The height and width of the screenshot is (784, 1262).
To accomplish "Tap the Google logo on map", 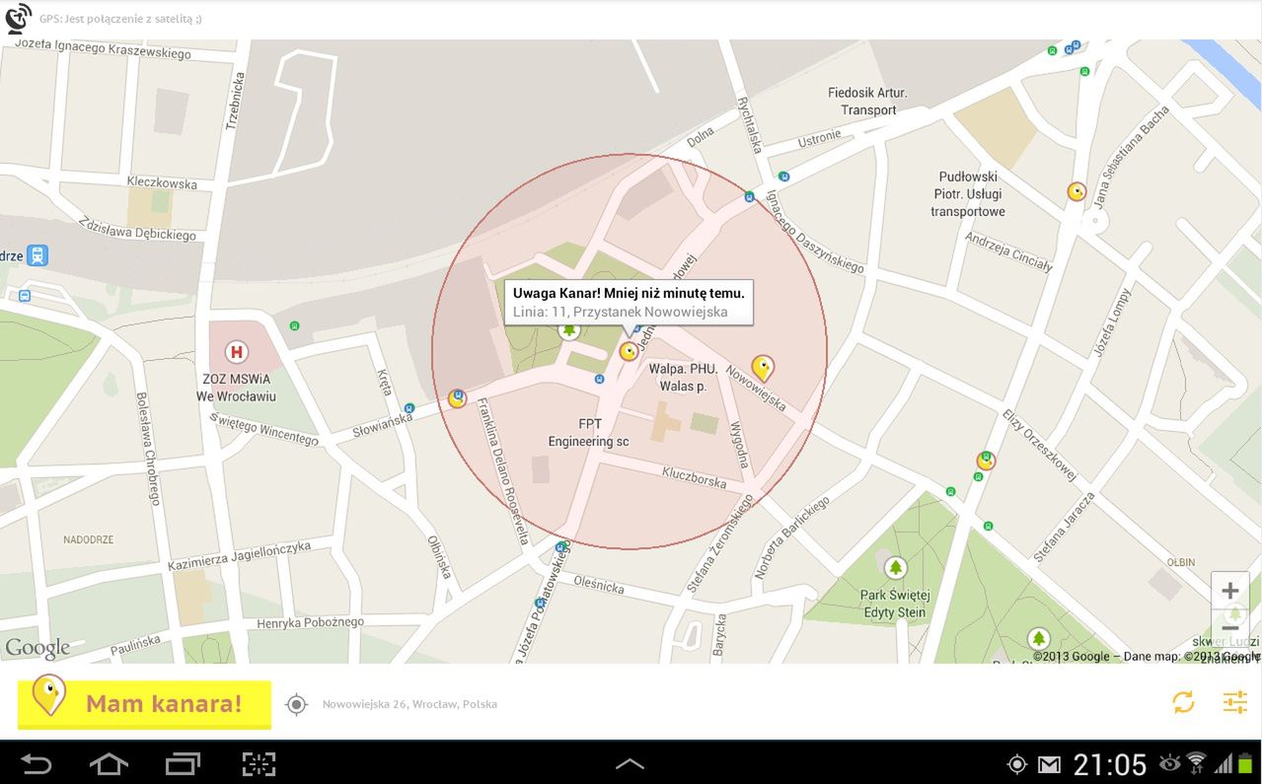I will click(37, 648).
